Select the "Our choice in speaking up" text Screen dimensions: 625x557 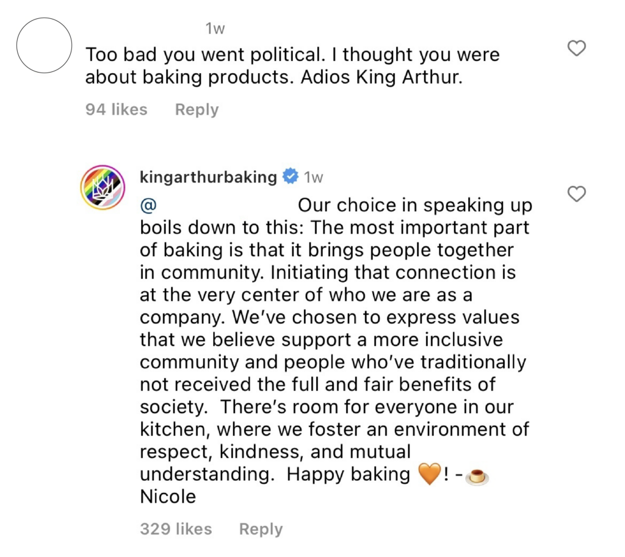[415, 206]
